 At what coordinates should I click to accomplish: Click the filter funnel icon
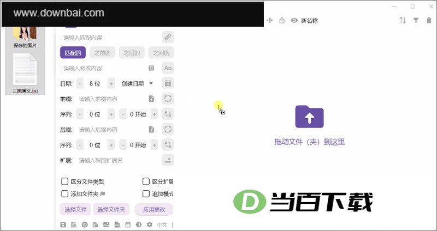click(416, 20)
